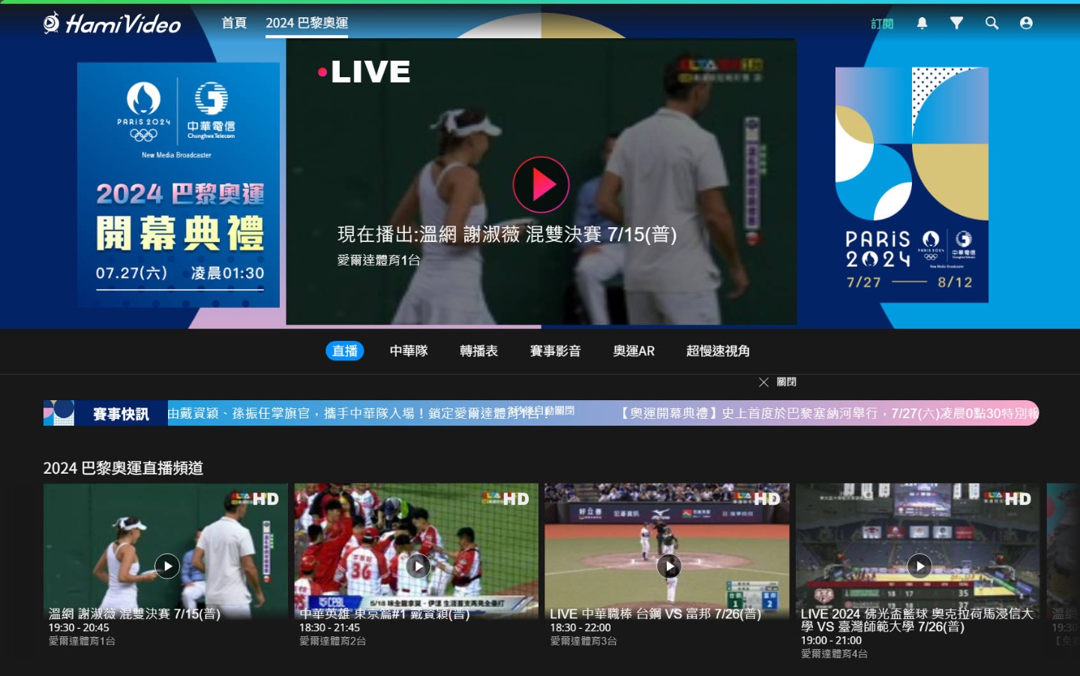Click the 愛爾達體育3台 channel label
Viewport: 1080px width, 676px height.
coord(583,642)
